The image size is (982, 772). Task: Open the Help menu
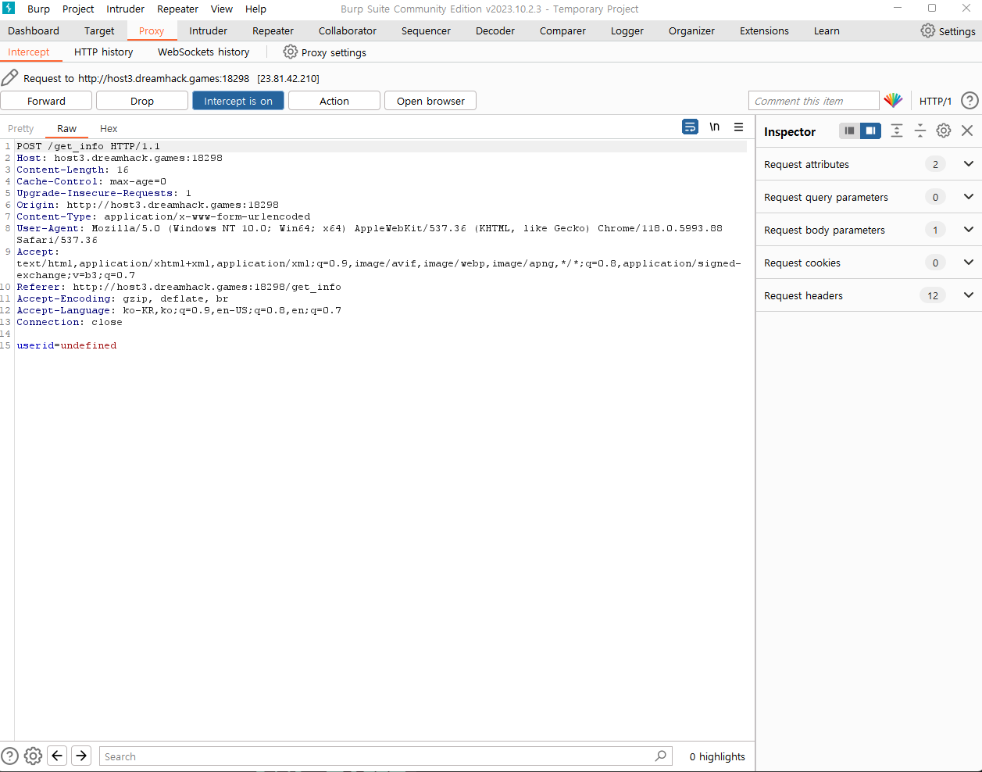tap(255, 9)
